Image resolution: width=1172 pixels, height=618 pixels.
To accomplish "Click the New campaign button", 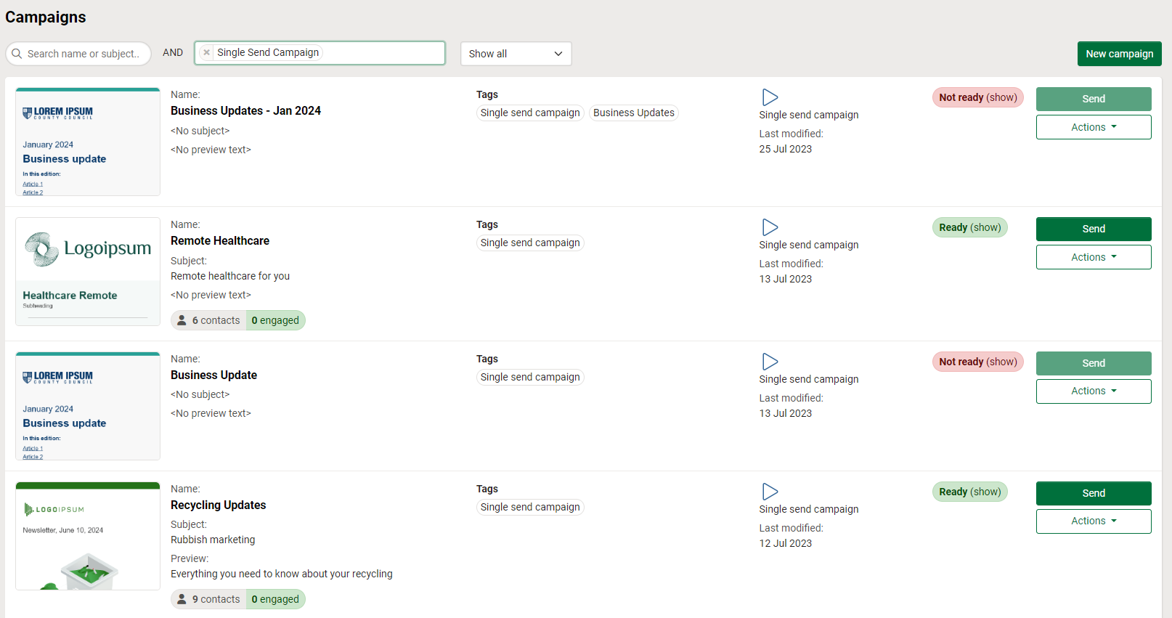I will (x=1119, y=54).
